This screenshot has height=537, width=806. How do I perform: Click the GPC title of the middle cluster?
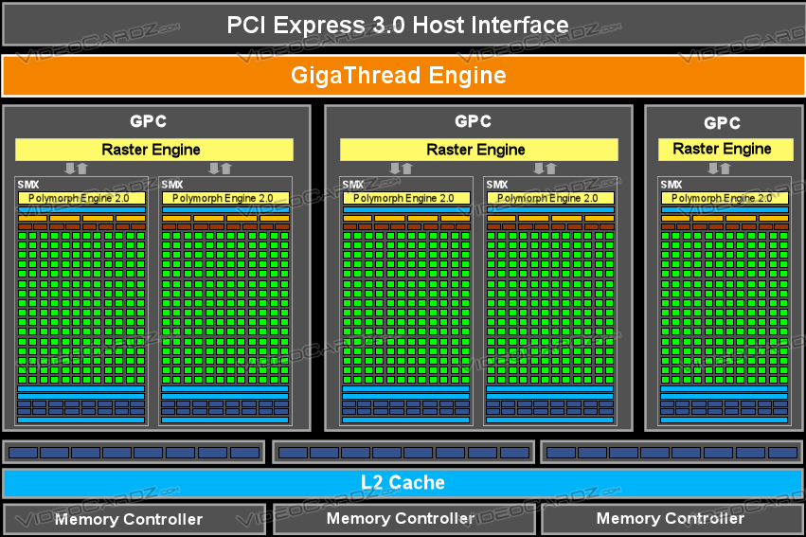473,121
